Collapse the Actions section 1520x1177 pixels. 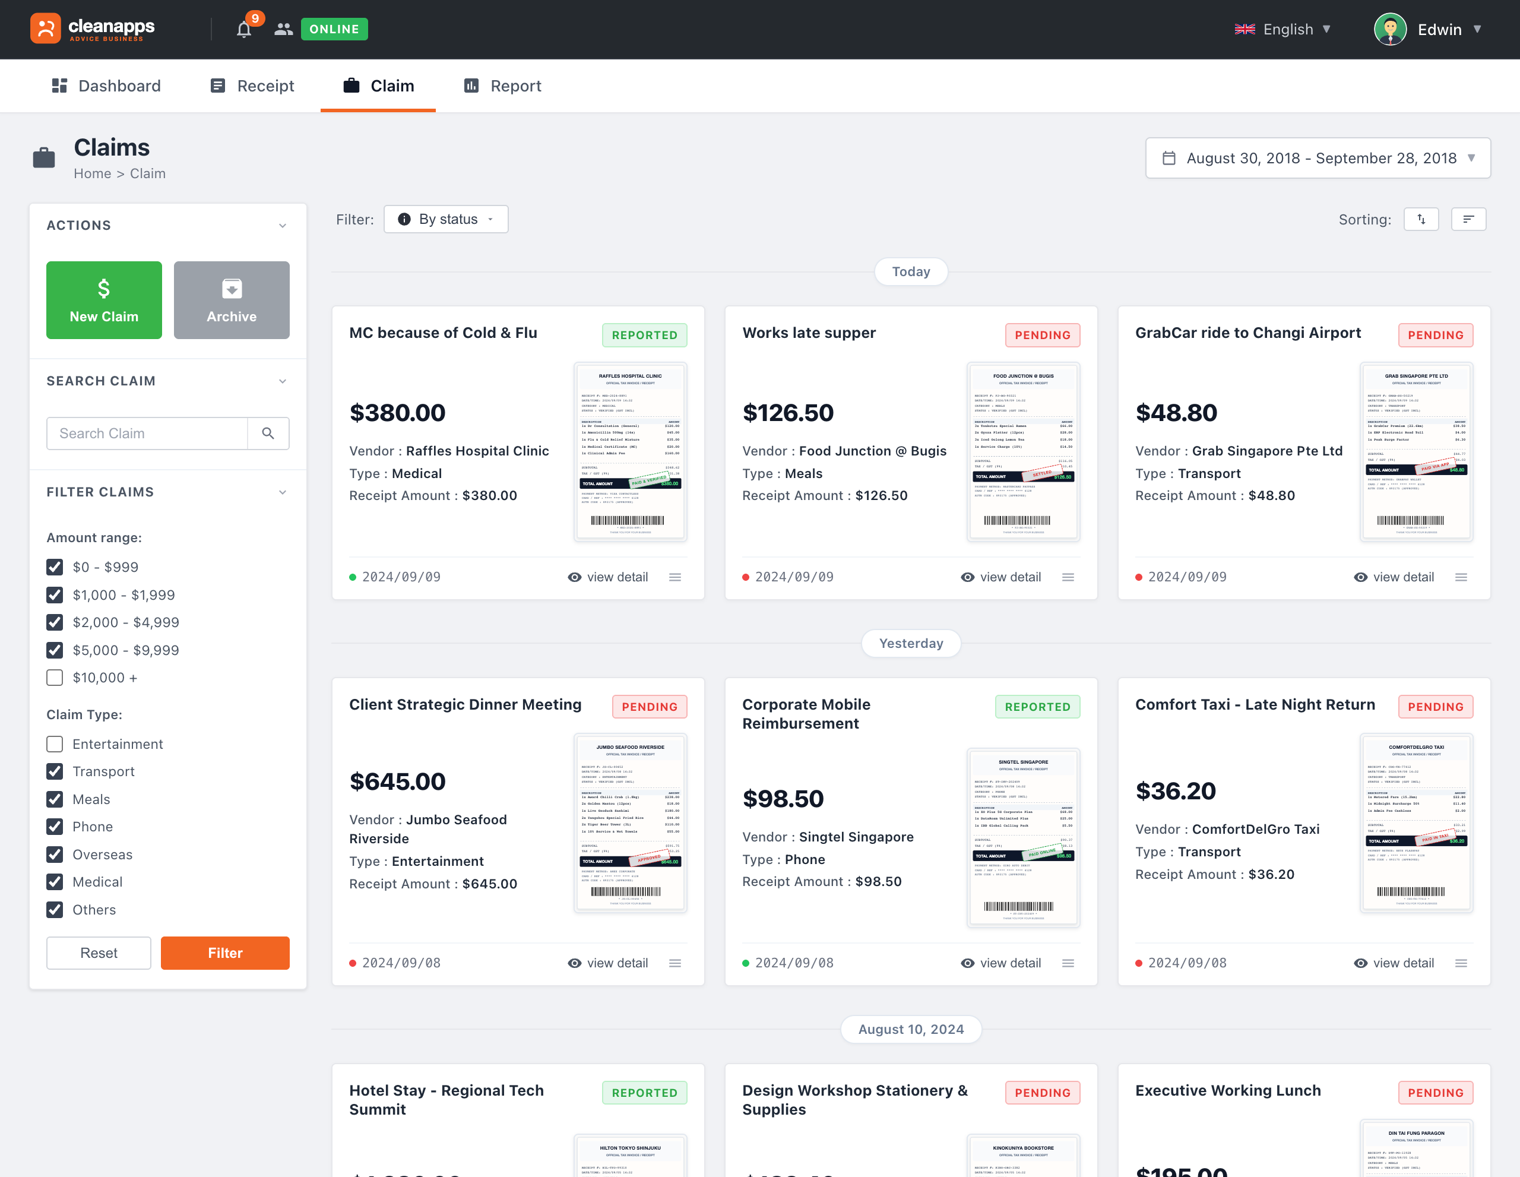(x=283, y=226)
